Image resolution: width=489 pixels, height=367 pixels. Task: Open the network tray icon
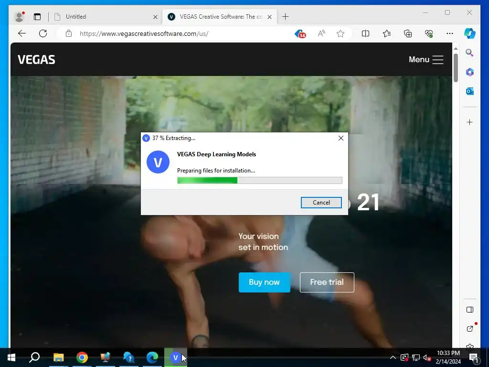(416, 357)
